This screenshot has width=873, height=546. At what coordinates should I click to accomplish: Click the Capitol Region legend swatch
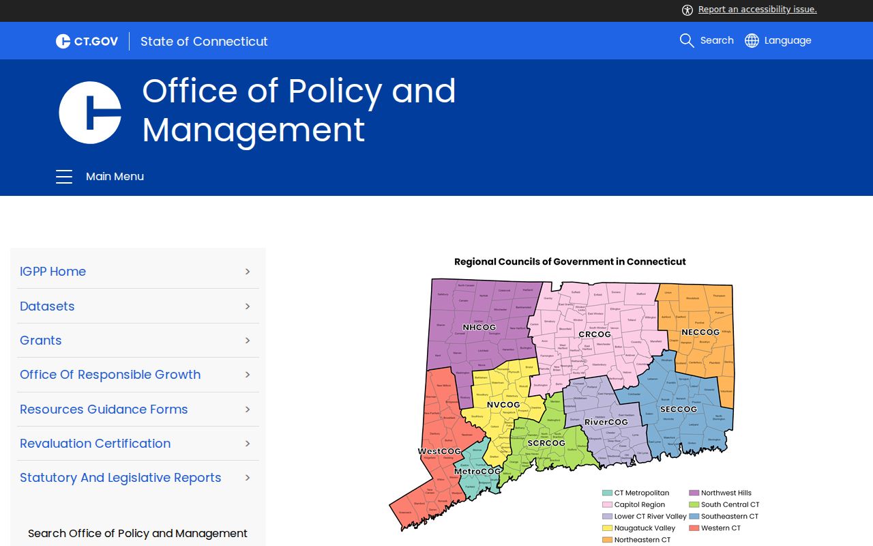[x=607, y=505]
